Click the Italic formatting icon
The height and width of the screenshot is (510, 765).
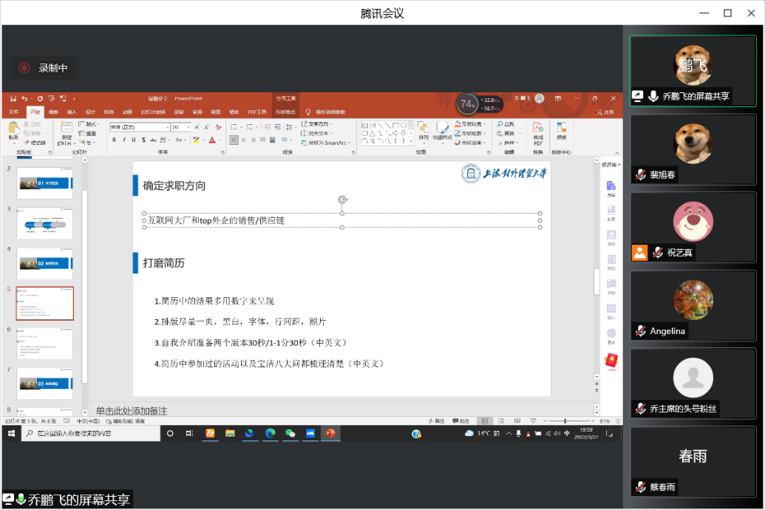coord(123,140)
